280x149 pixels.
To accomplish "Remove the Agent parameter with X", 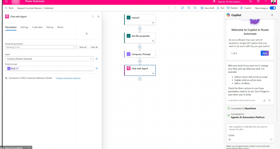I will point(97,59).
